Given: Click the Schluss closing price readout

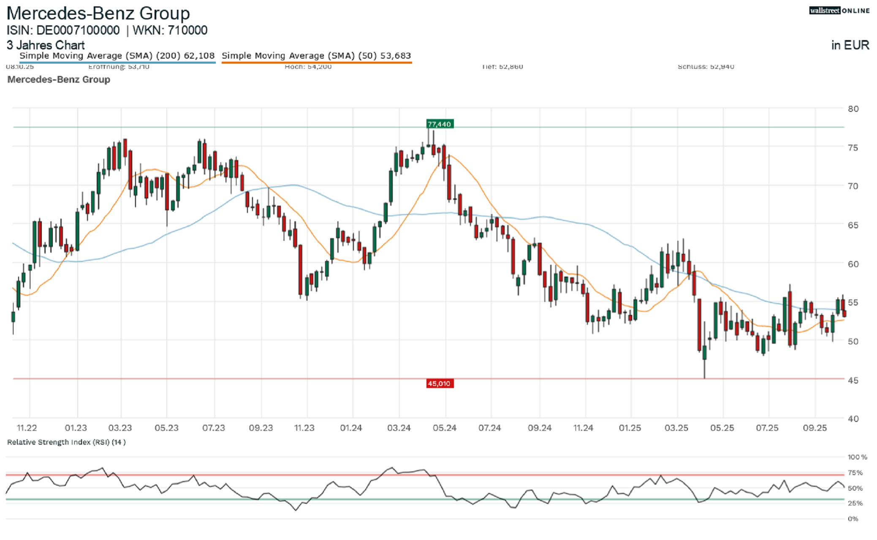Looking at the screenshot, I should pyautogui.click(x=706, y=67).
